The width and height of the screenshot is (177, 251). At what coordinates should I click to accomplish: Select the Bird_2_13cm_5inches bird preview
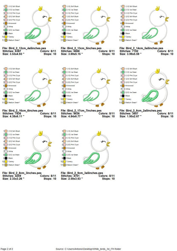click(x=97, y=25)
